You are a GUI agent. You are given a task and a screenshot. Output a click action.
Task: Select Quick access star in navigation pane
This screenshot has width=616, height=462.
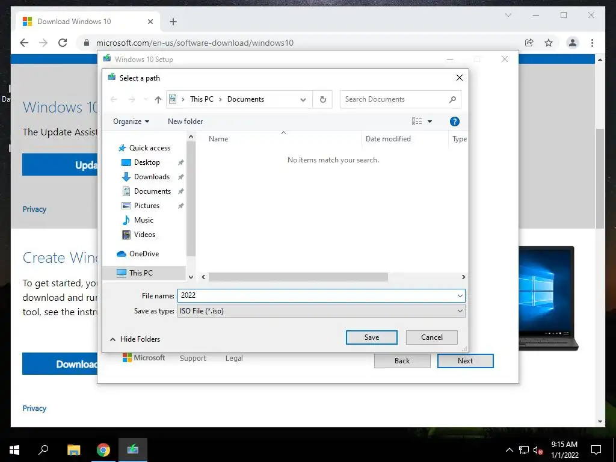pyautogui.click(x=122, y=148)
